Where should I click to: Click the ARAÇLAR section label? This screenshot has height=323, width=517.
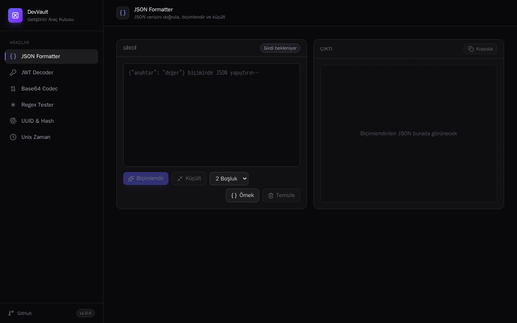click(19, 42)
